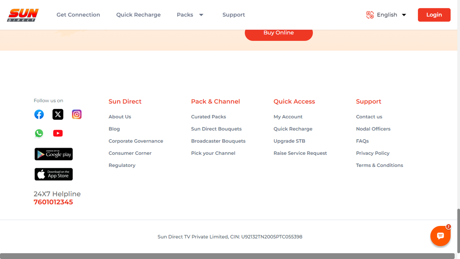The height and width of the screenshot is (259, 460).
Task: Open Raise Service Request link
Action: (300, 153)
